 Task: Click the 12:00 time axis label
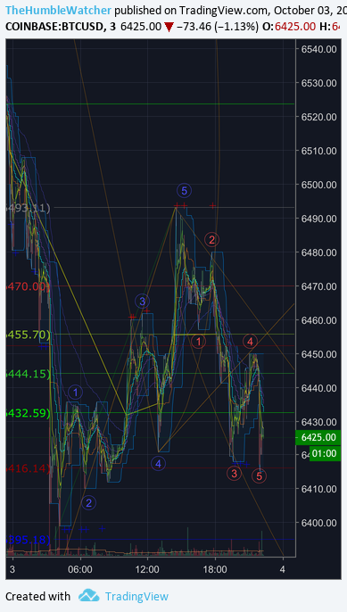(147, 569)
